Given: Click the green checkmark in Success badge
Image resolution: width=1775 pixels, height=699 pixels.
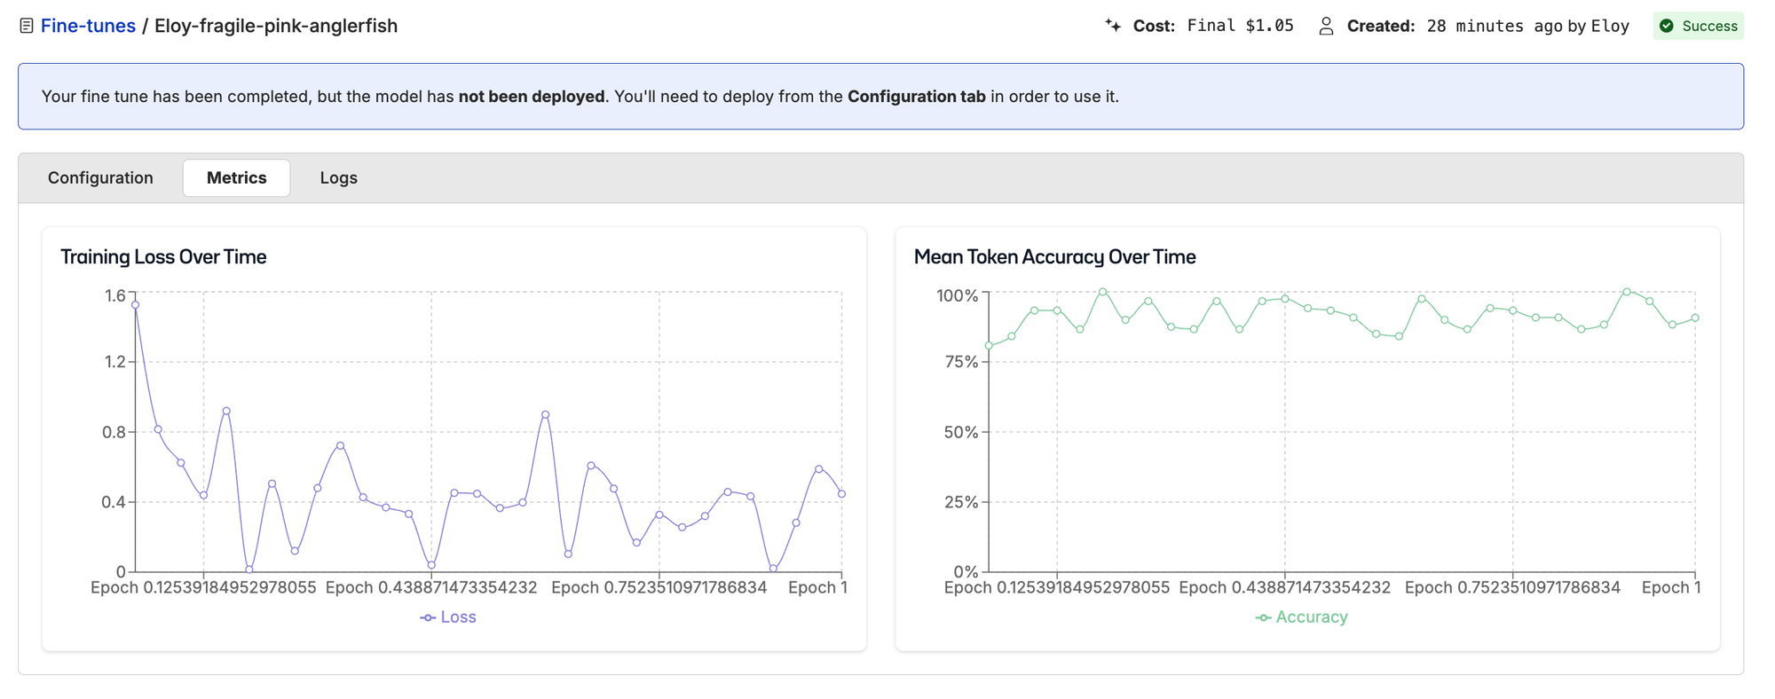Looking at the screenshot, I should pyautogui.click(x=1667, y=26).
